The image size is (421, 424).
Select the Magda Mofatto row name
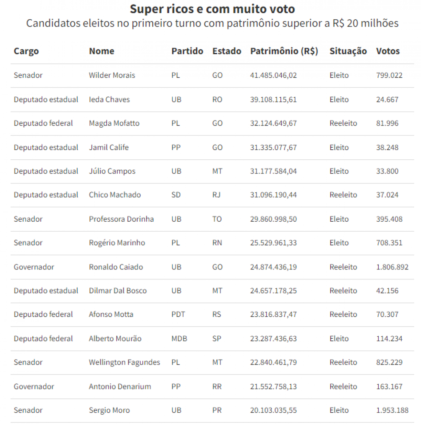[114, 123]
